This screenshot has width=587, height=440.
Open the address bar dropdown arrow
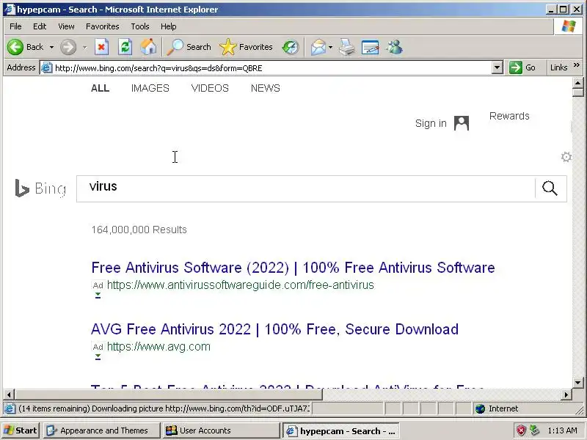click(497, 67)
